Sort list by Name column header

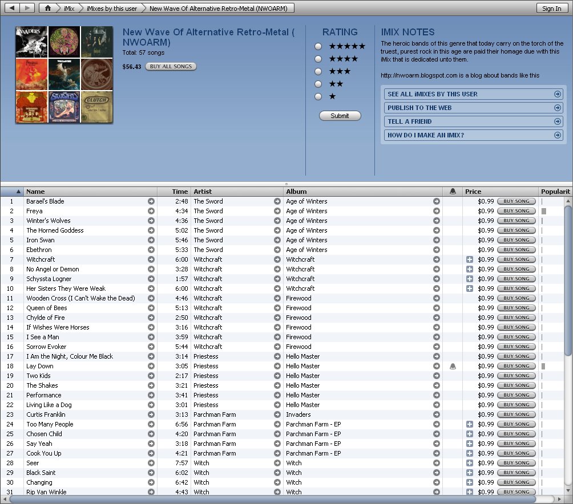tap(90, 191)
